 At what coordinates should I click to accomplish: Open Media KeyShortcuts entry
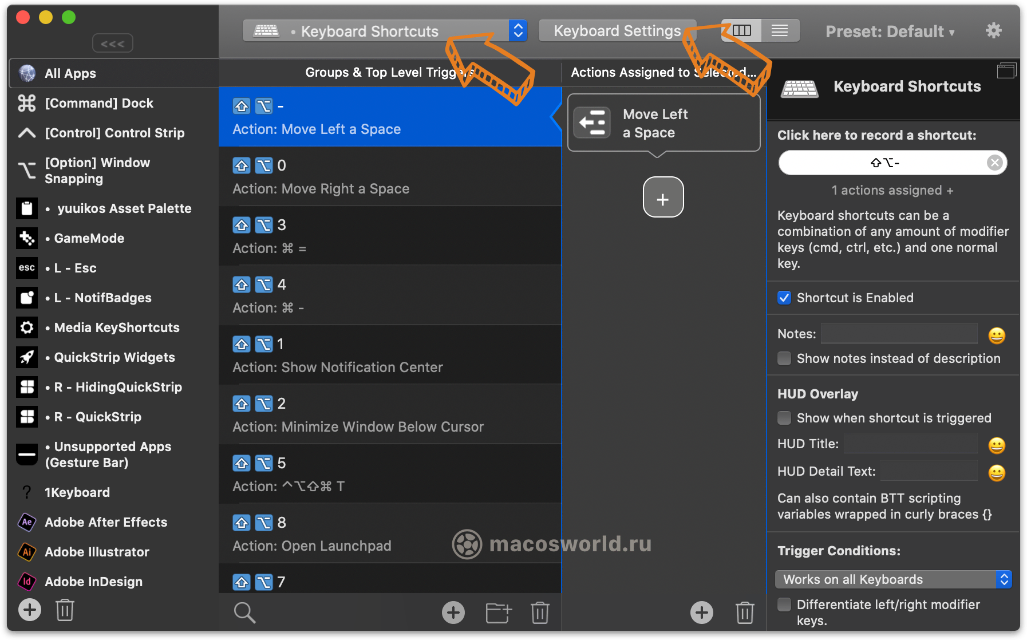click(114, 327)
